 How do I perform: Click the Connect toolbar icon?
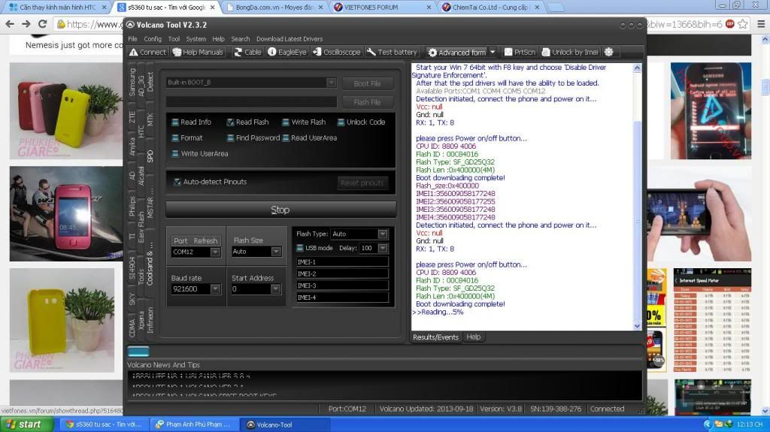pos(148,52)
